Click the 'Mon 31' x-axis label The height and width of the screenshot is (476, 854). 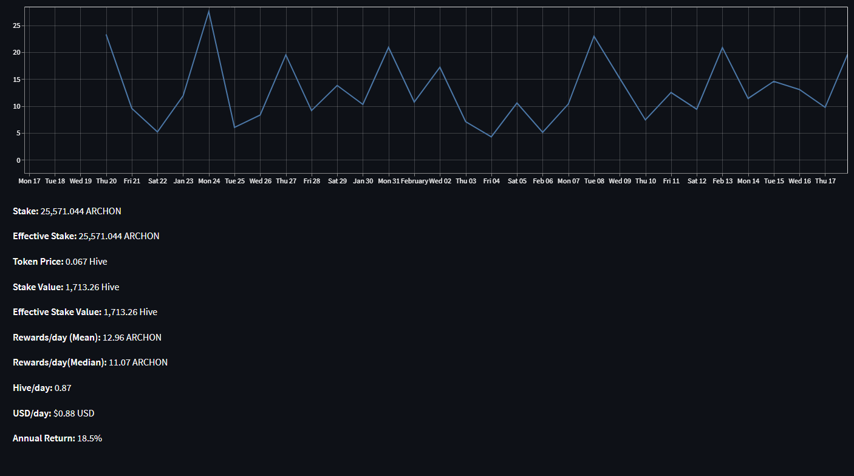[389, 181]
